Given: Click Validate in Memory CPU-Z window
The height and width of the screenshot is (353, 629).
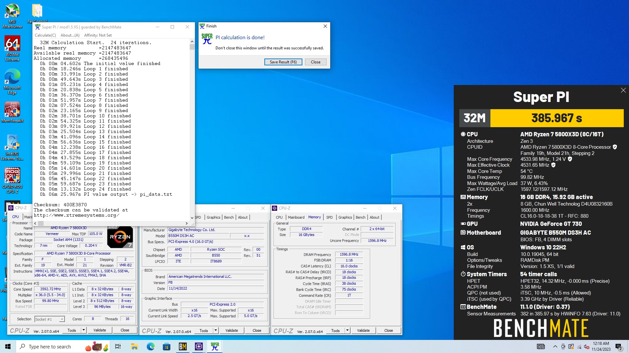Looking at the screenshot, I should 363,330.
